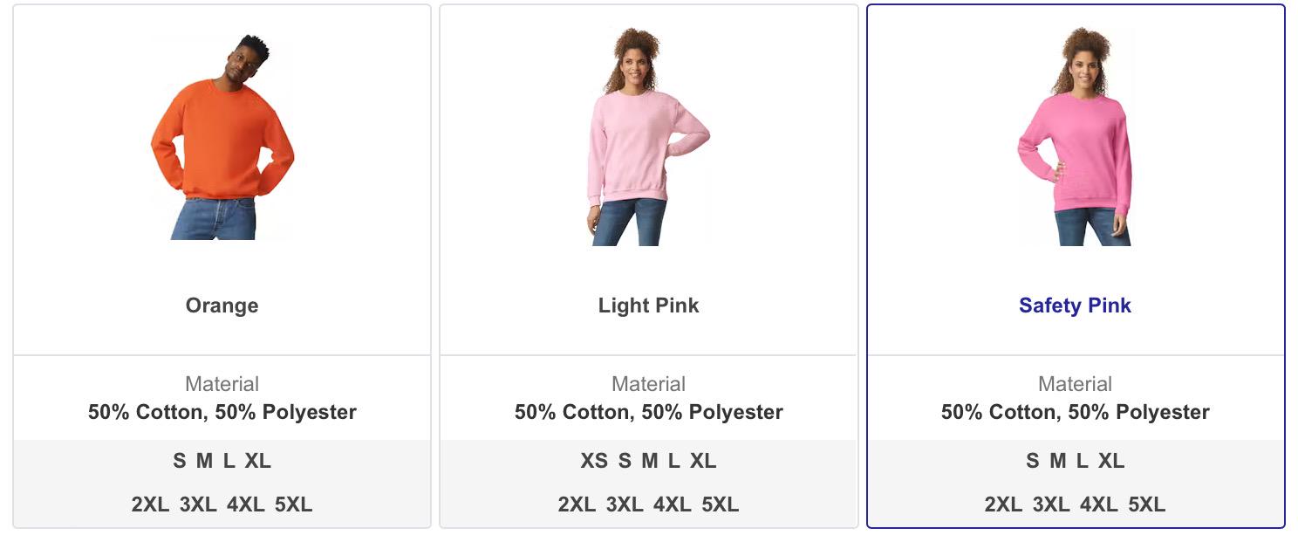1298x542 pixels.
Task: Select size 5XL on the Orange card
Action: (x=293, y=504)
